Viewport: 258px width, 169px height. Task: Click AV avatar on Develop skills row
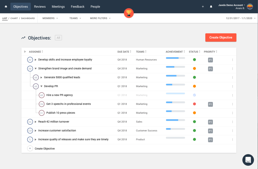30,60
